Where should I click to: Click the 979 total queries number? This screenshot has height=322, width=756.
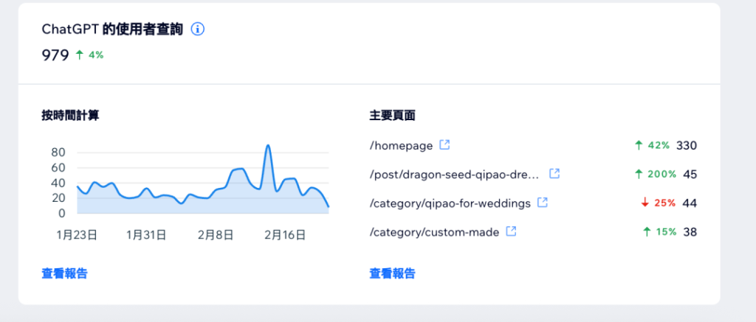[x=55, y=55]
